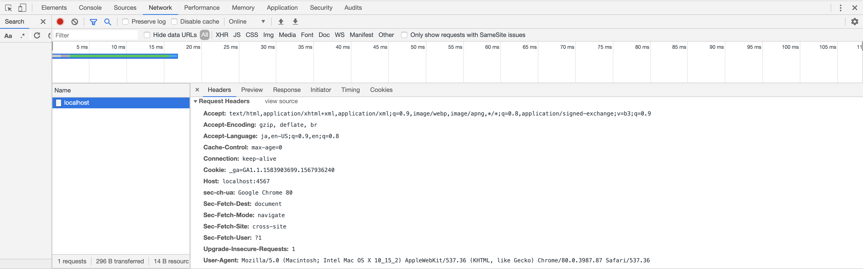Filter requests by XHR type
Screen dimensions: 863x269
click(x=222, y=35)
